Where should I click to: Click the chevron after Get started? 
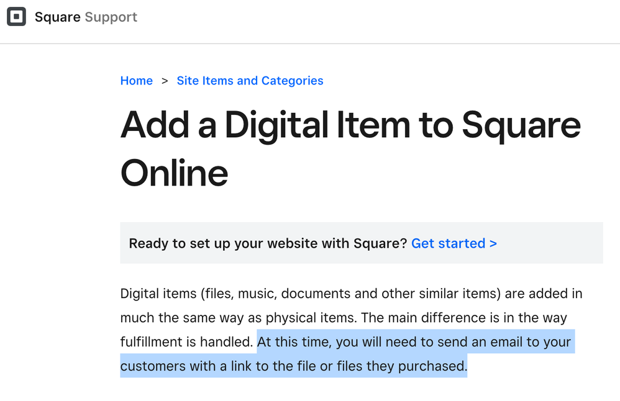coord(493,243)
